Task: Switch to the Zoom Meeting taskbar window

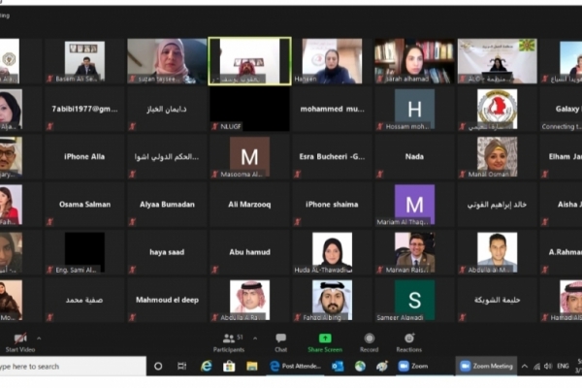Action: point(486,367)
